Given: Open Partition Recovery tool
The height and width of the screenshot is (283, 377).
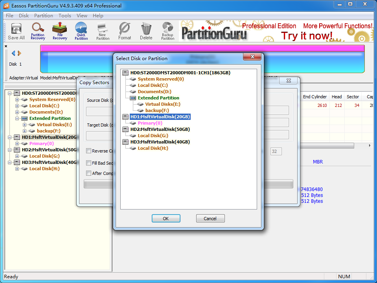Looking at the screenshot, I should (x=38, y=31).
